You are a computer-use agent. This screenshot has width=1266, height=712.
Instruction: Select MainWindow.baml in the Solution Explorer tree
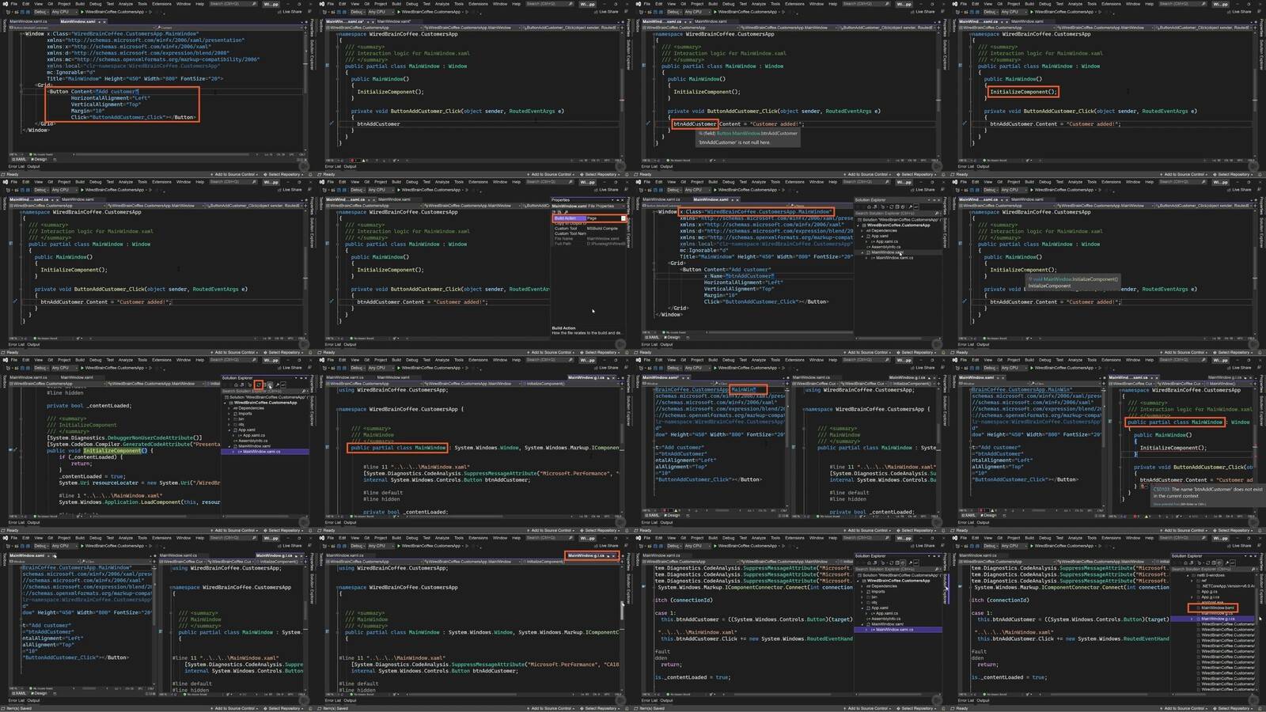pyautogui.click(x=1219, y=608)
